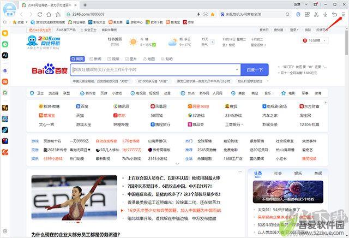Click the magnifier icon in toolbar search box

(287, 15)
